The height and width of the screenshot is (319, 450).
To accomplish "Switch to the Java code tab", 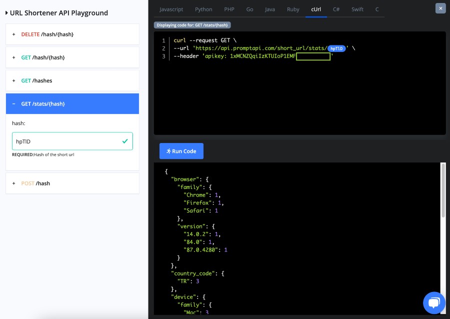I will point(270,9).
